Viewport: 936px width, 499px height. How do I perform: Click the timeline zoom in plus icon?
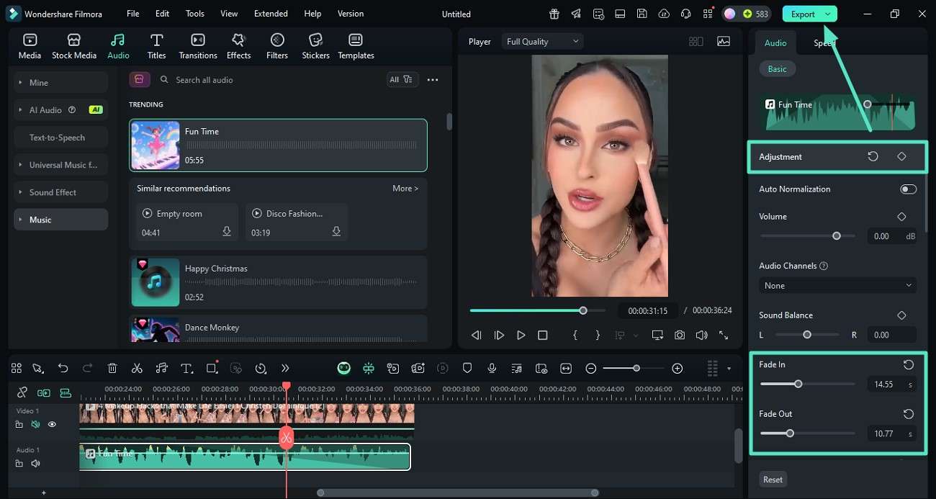(x=677, y=368)
